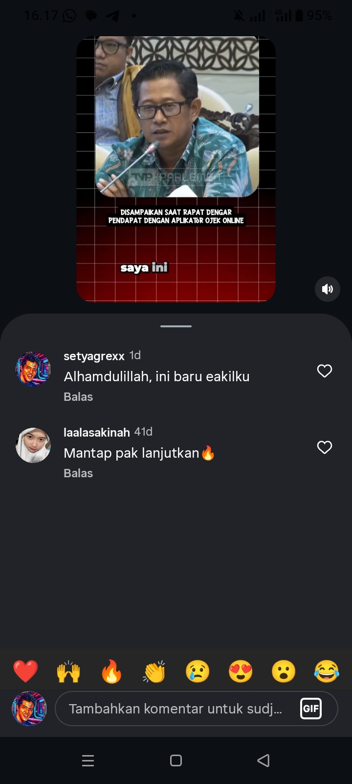The image size is (352, 784).
Task: Like laalasakinah's comment with the heart
Action: 325,447
